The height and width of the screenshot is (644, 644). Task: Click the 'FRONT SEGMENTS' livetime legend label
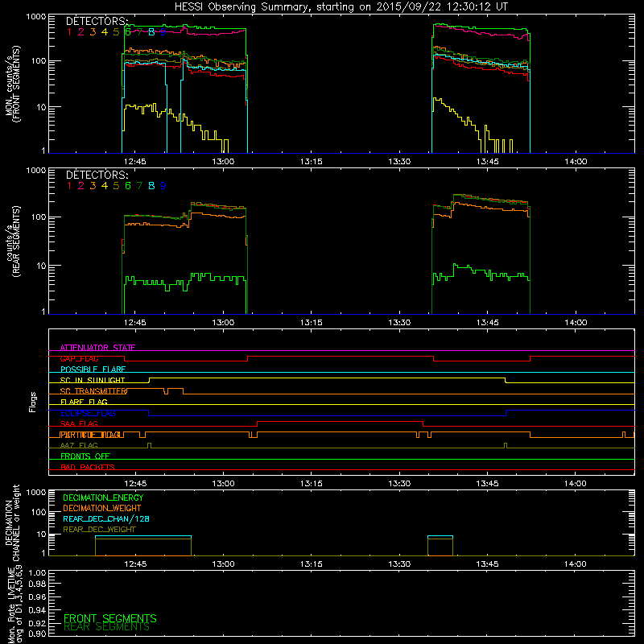pos(110,618)
